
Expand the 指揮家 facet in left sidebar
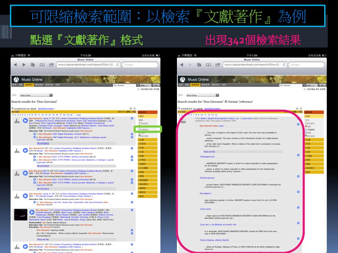pos(148,164)
